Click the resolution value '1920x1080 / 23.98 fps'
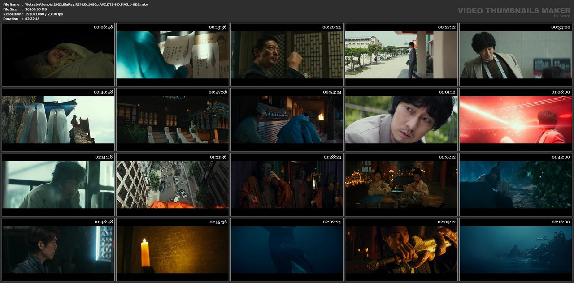Image resolution: width=574 pixels, height=283 pixels. pyautogui.click(x=44, y=14)
